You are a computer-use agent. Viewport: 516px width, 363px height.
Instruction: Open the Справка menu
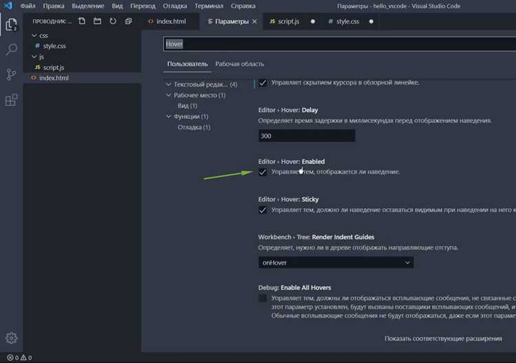click(x=243, y=6)
